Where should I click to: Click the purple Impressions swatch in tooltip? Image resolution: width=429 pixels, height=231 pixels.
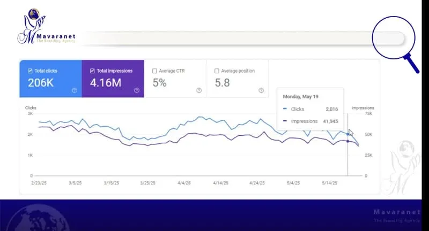(285, 121)
